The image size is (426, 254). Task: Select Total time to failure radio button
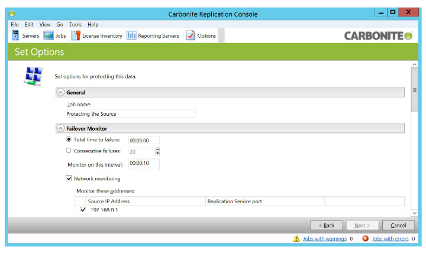point(69,139)
